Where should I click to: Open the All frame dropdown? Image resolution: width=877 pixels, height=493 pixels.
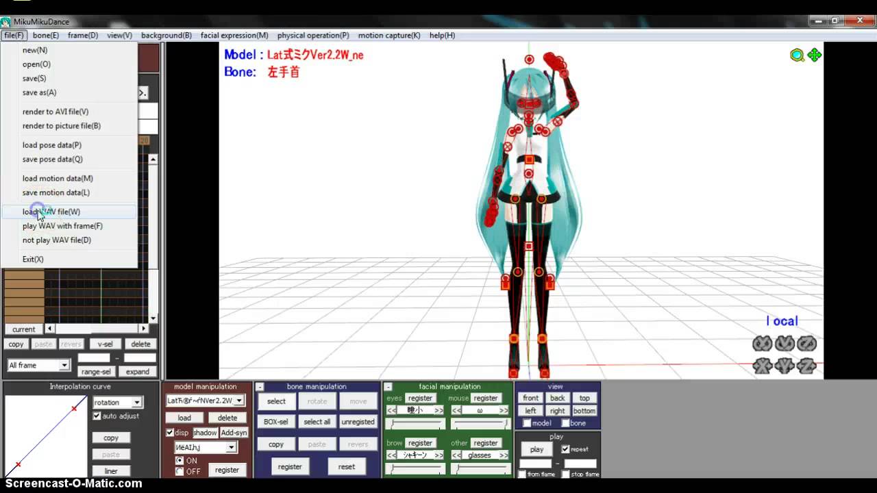point(64,366)
